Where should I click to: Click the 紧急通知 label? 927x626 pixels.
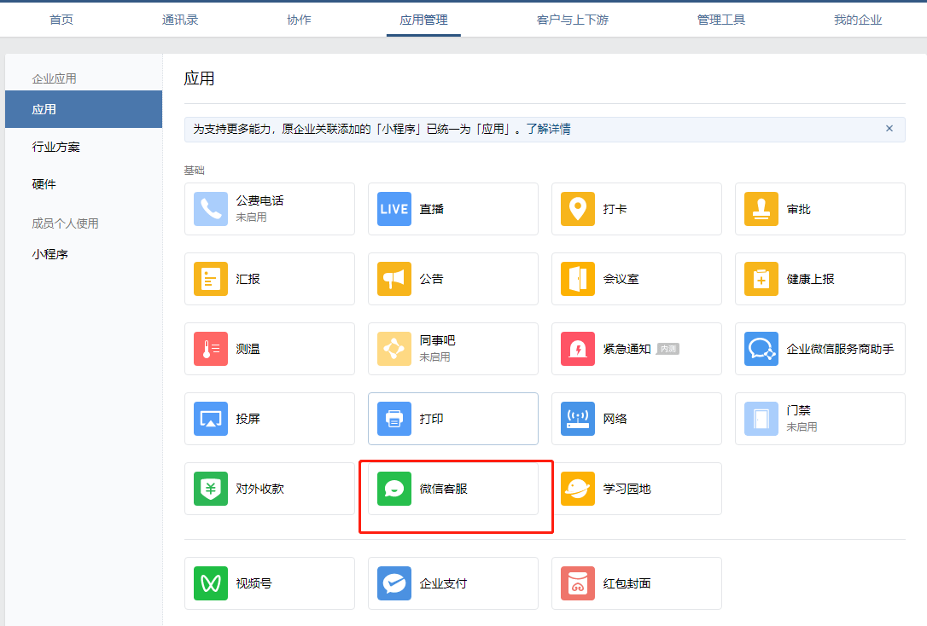point(627,349)
